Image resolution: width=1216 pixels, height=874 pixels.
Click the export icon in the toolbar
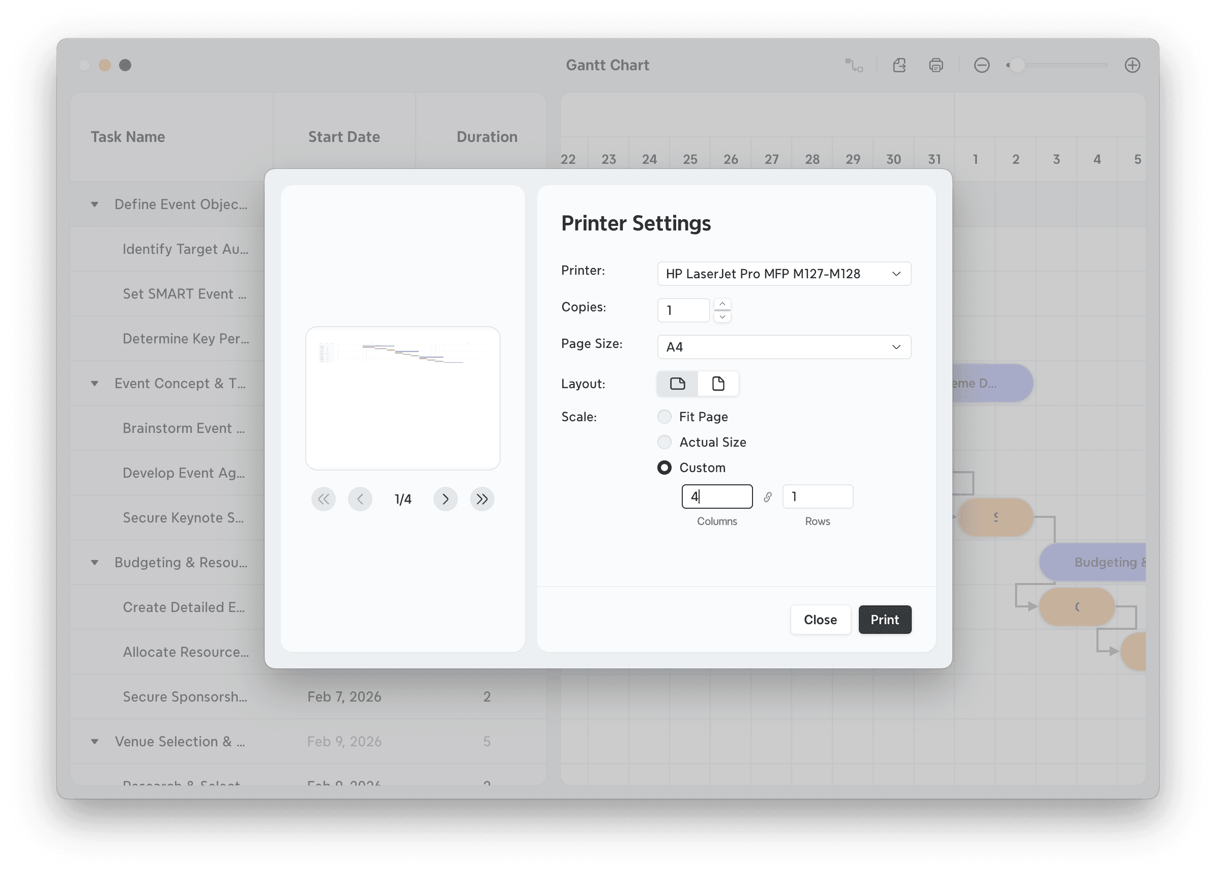pos(899,66)
